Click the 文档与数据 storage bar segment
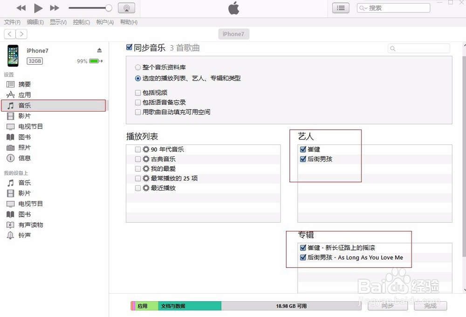The height and width of the screenshot is (317, 466). (190, 306)
